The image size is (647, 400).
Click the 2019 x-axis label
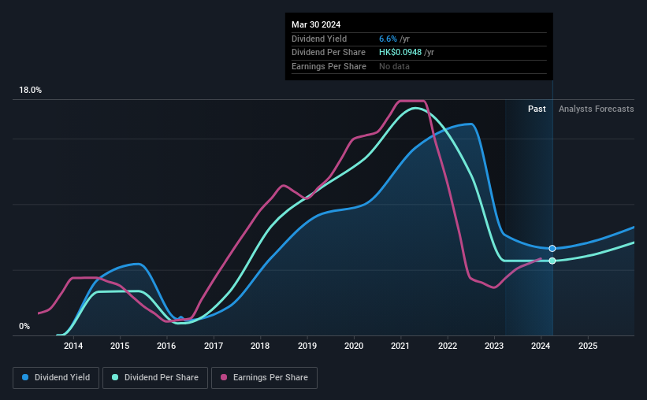[x=307, y=346]
